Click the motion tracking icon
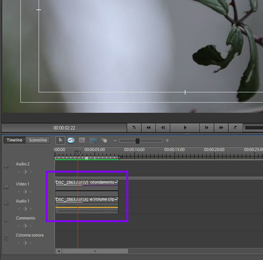 click(104, 141)
